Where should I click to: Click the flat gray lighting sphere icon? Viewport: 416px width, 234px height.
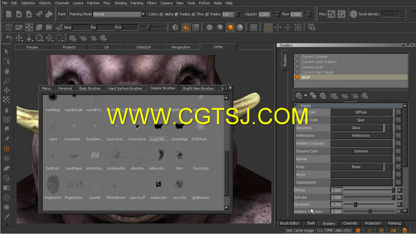coord(210,28)
